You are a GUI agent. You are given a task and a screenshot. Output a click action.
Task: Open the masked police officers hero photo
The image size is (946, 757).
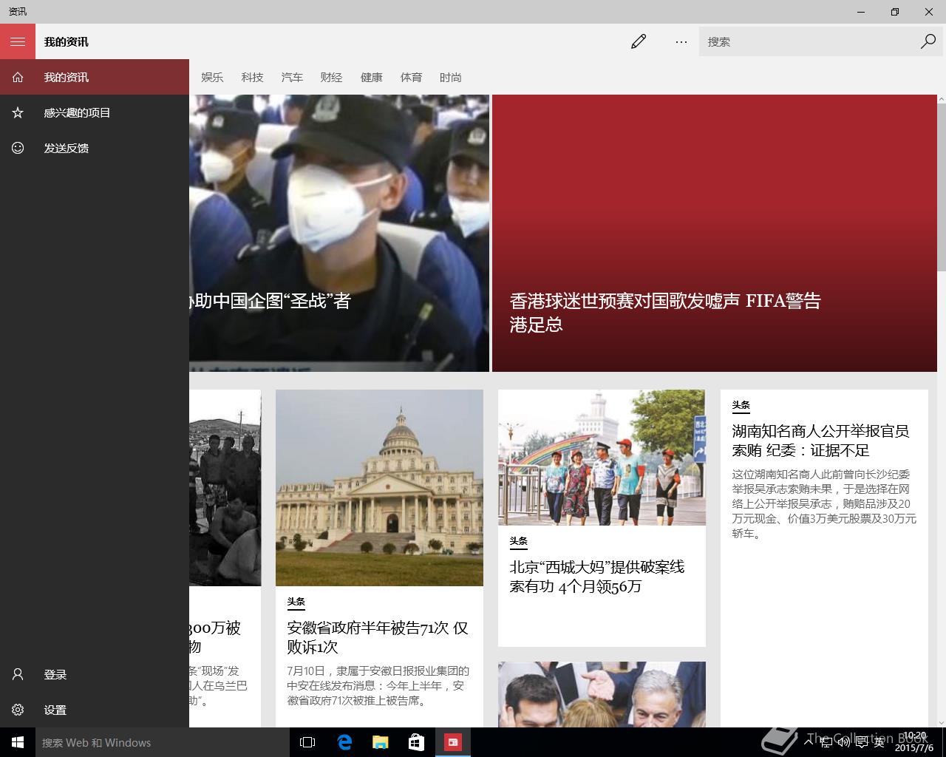click(x=339, y=233)
